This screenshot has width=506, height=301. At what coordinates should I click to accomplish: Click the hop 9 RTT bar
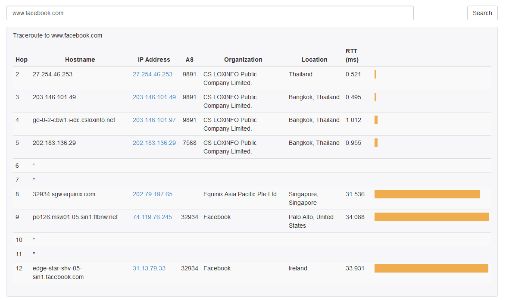431,217
